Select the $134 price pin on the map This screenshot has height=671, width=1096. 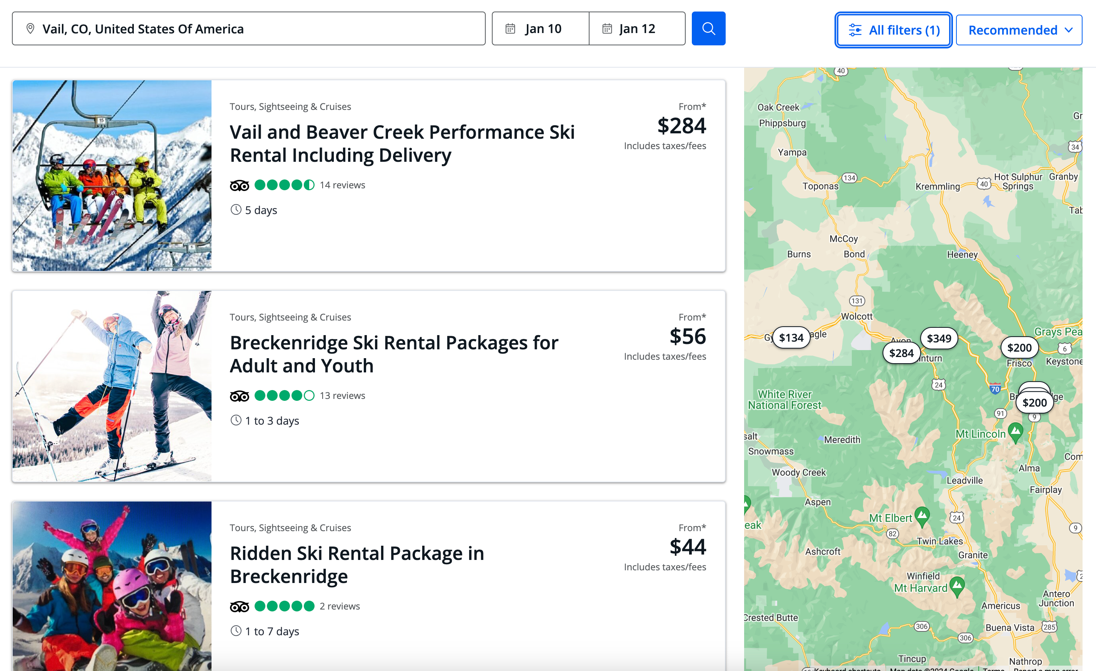[791, 338]
